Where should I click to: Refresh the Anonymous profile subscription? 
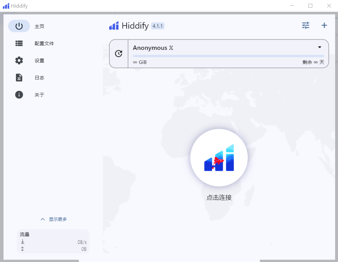tap(119, 54)
